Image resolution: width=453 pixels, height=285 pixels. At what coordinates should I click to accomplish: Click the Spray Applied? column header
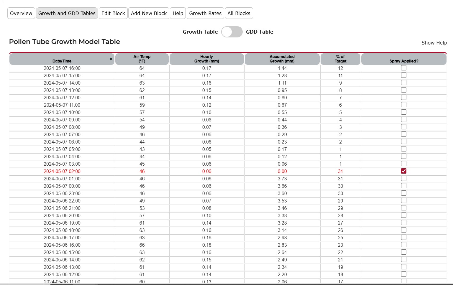click(404, 61)
